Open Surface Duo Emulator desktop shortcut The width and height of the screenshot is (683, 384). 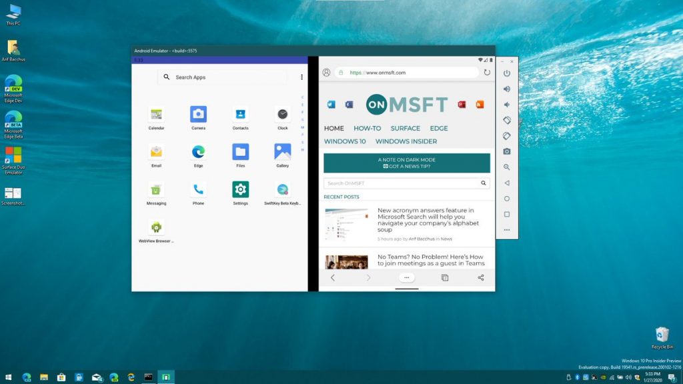coord(13,161)
